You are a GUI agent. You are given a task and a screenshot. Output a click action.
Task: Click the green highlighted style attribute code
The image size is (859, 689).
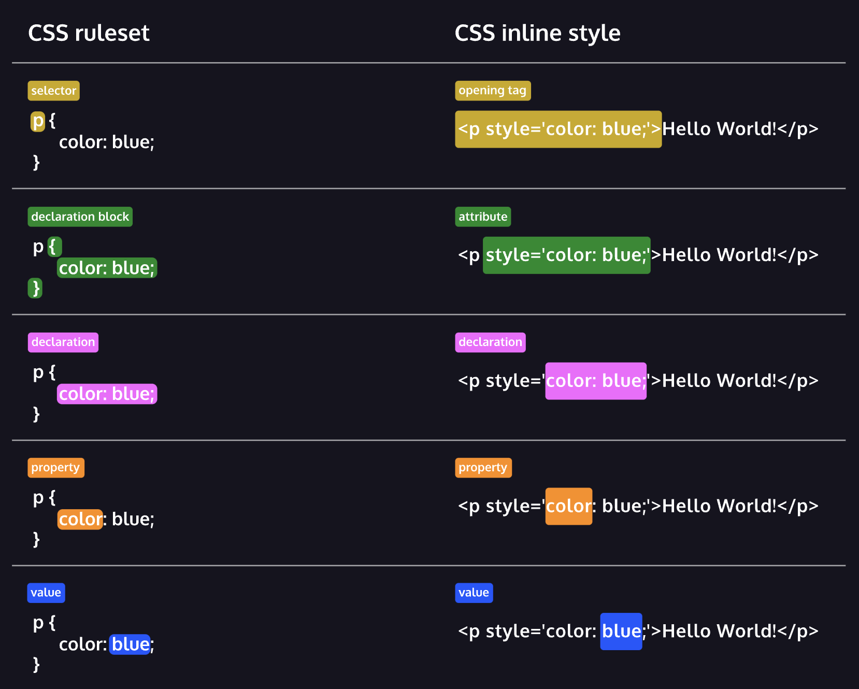click(x=566, y=255)
